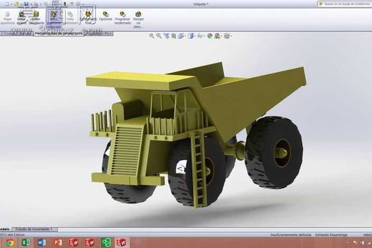Open Excel from the taskbar
This screenshot has height=248, width=372.
tap(26, 243)
